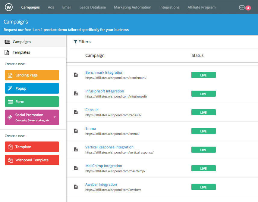
Task: Click the document icon beside MailChimp Integration
Action: point(76,168)
